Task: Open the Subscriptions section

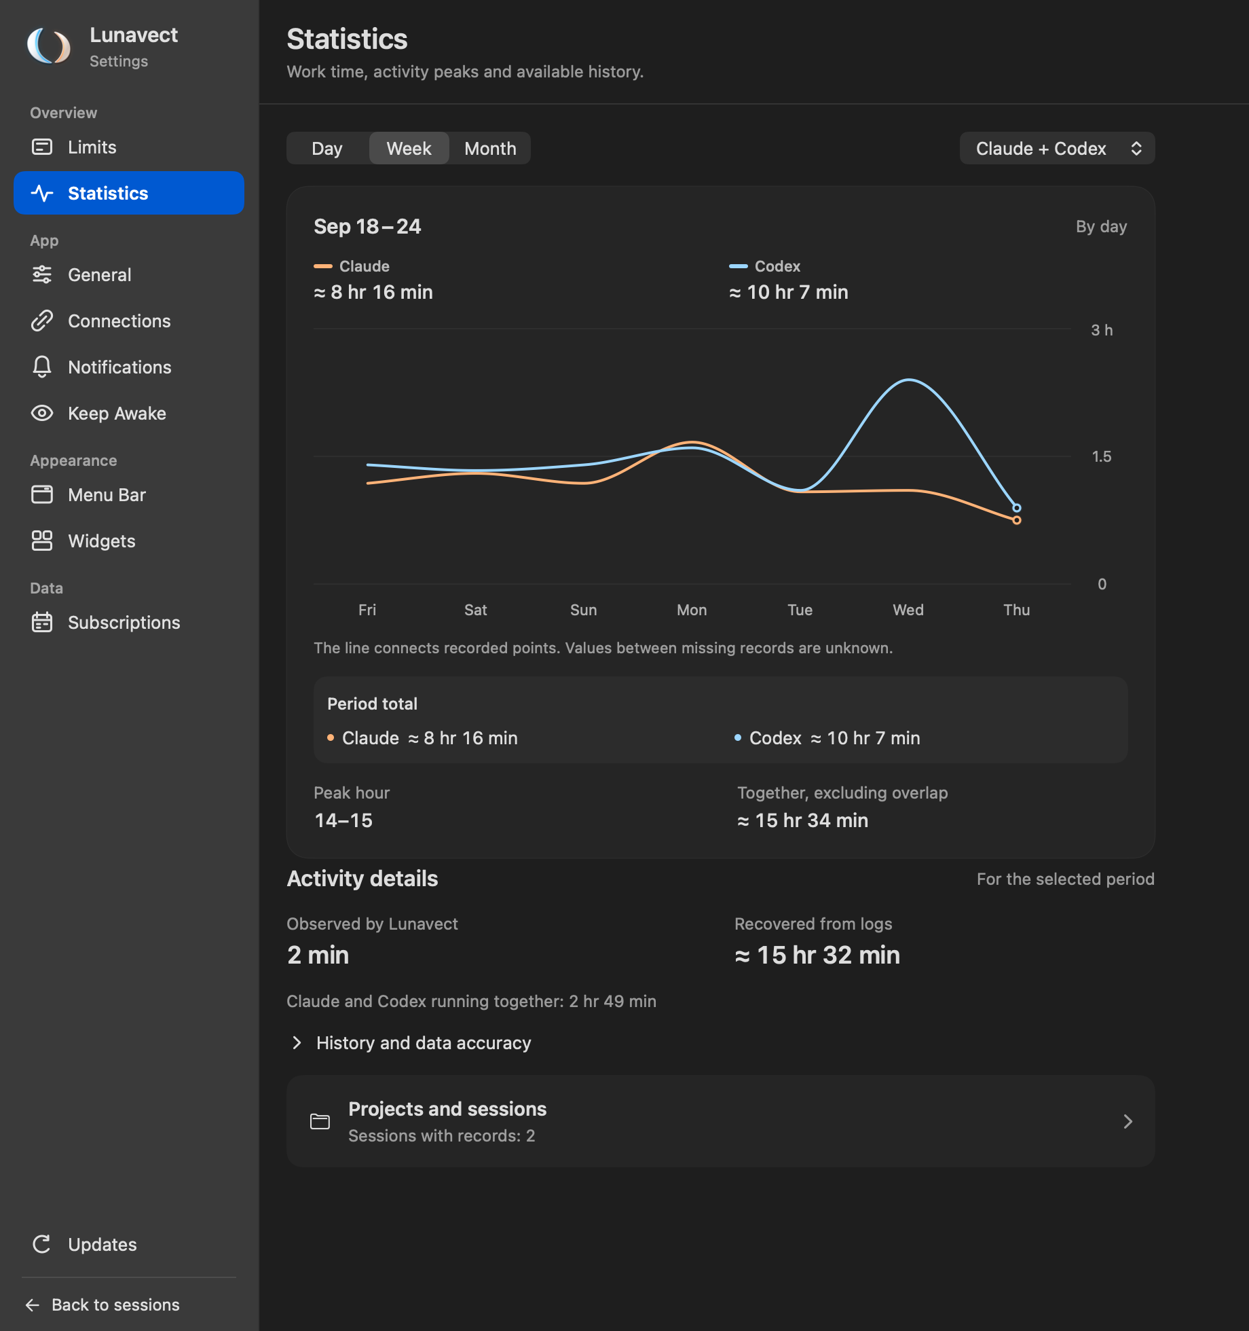Action: (129, 622)
